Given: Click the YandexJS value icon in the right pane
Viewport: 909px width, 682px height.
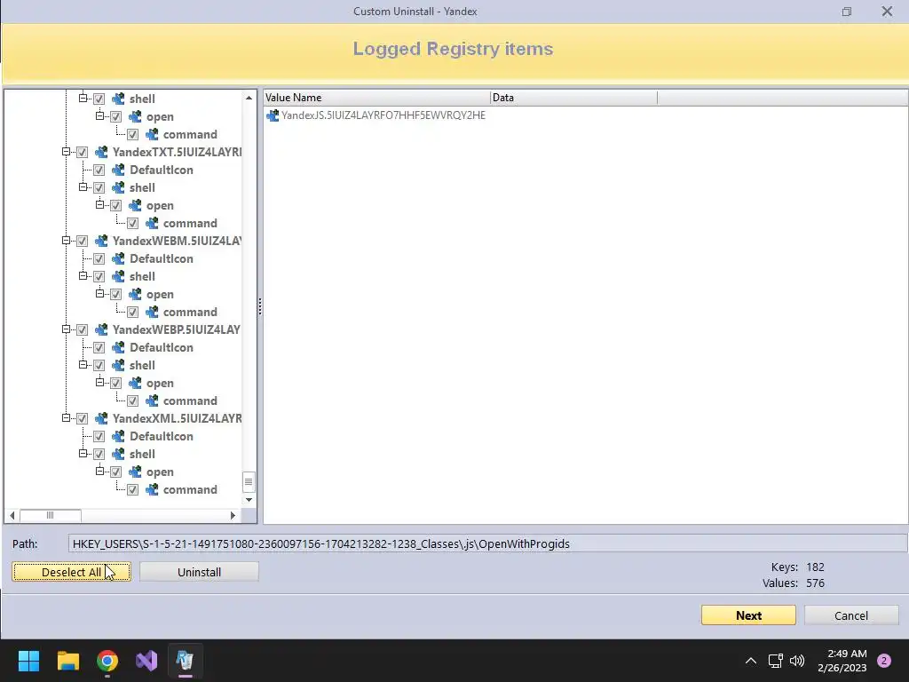Looking at the screenshot, I should [273, 115].
